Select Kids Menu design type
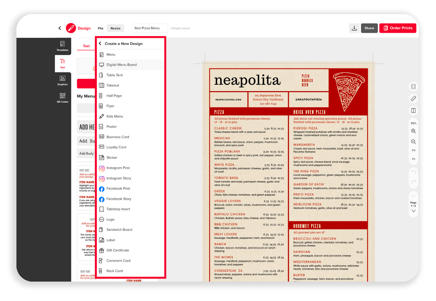 click(x=131, y=116)
